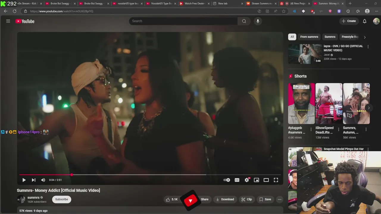Open options for the #pluggnb short
Image resolution: width=381 pixels, height=214 pixels.
311,130
